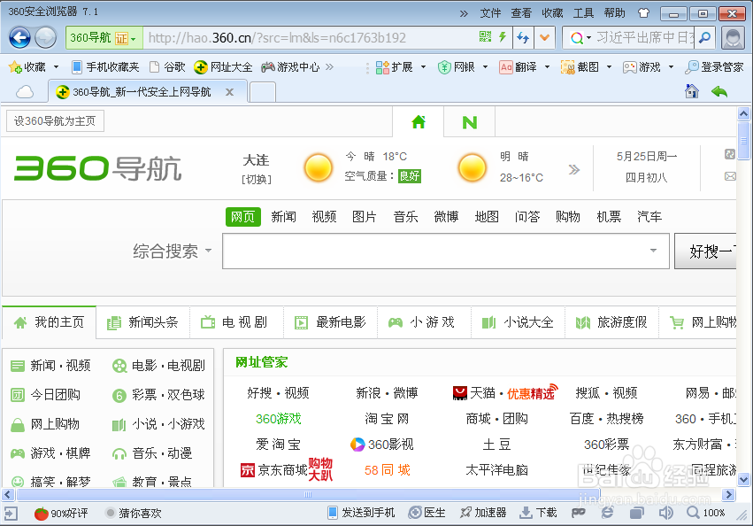753x526 pixels.
Task: Open 医生 in the status bar
Action: click(x=426, y=513)
